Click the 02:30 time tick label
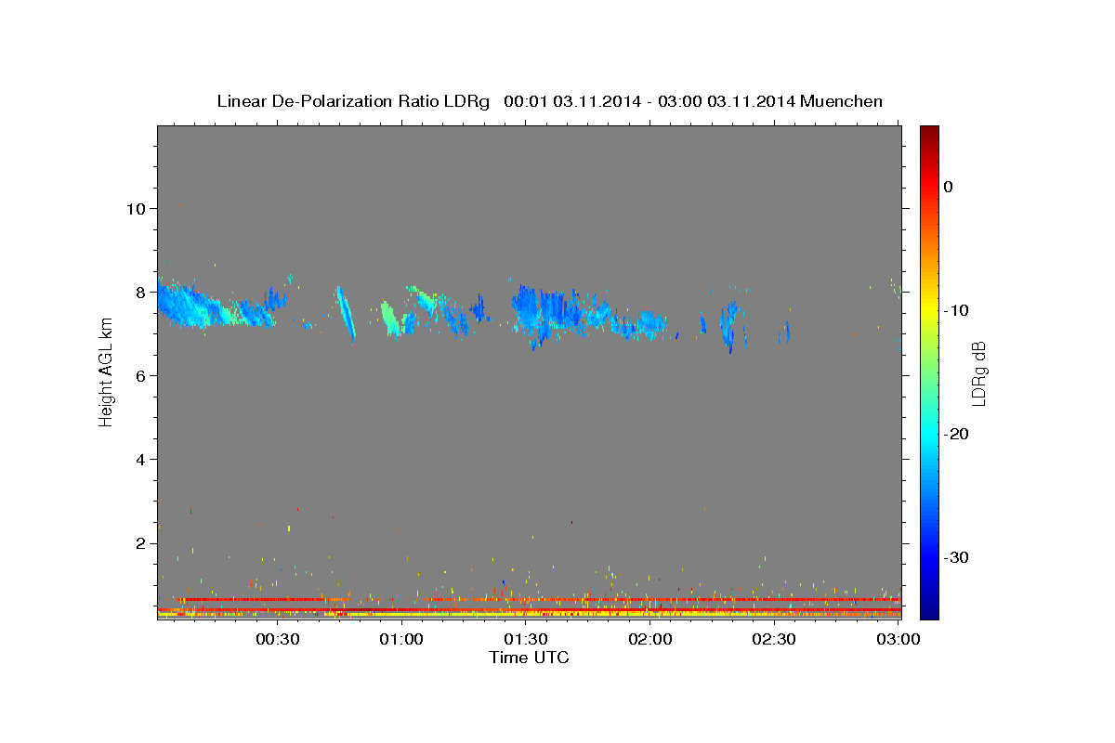 click(773, 639)
